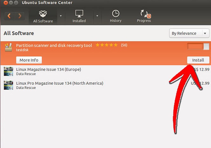211x148 pixels.
Task: Go back with the left arrow button
Action: point(9,16)
